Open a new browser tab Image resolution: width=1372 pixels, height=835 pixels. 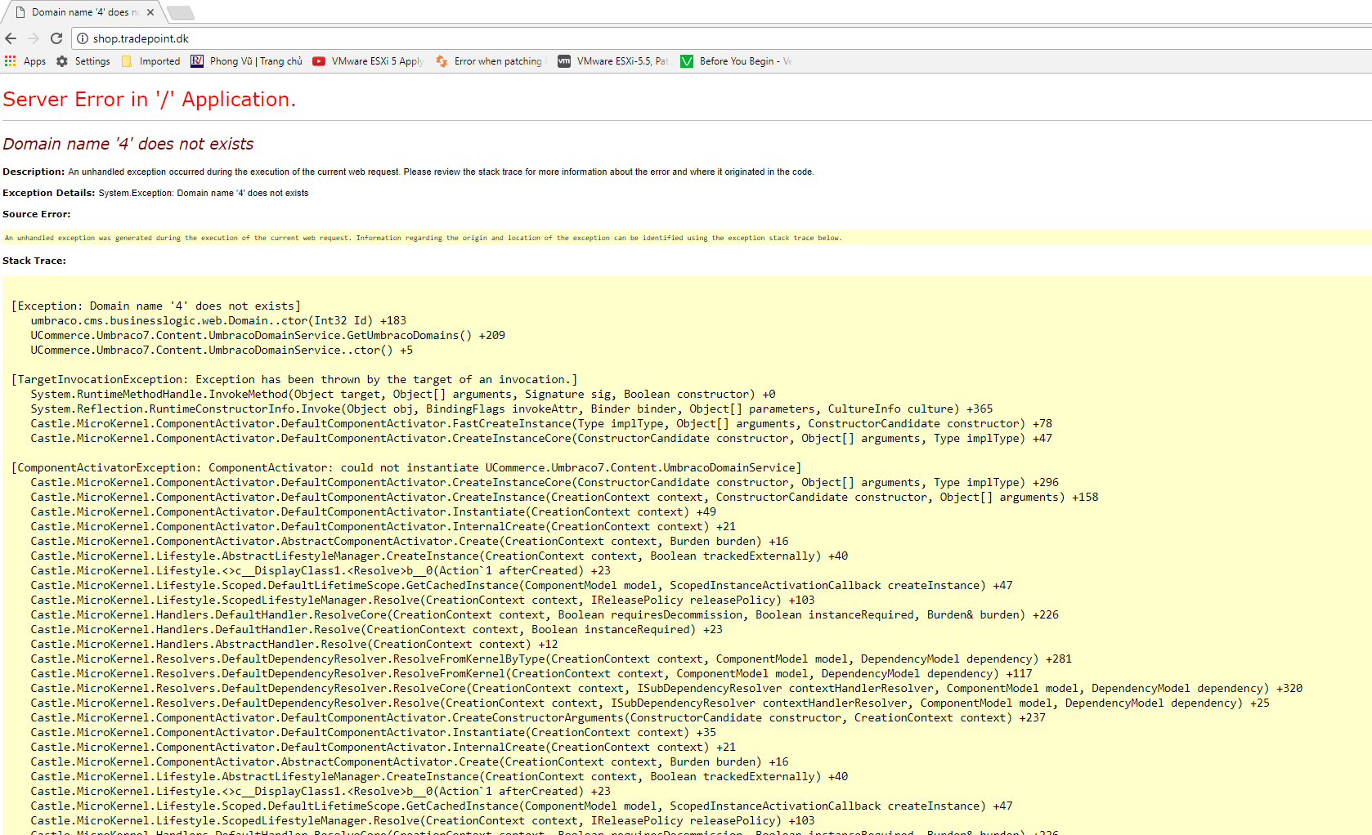click(179, 12)
